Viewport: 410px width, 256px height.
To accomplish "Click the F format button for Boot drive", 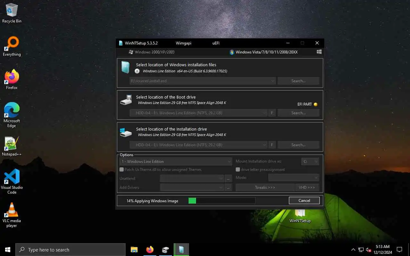I will 272,113.
